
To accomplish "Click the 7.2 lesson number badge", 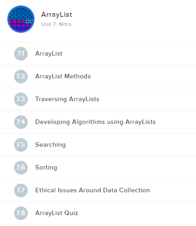I will tap(21, 77).
